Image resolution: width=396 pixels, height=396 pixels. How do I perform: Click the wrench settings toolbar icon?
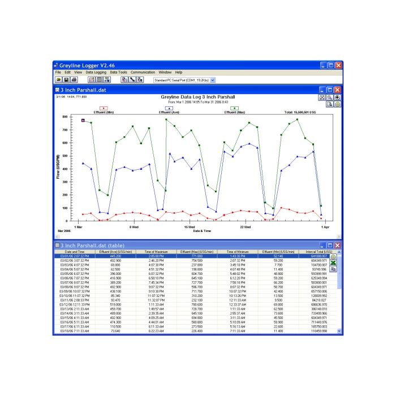click(132, 80)
